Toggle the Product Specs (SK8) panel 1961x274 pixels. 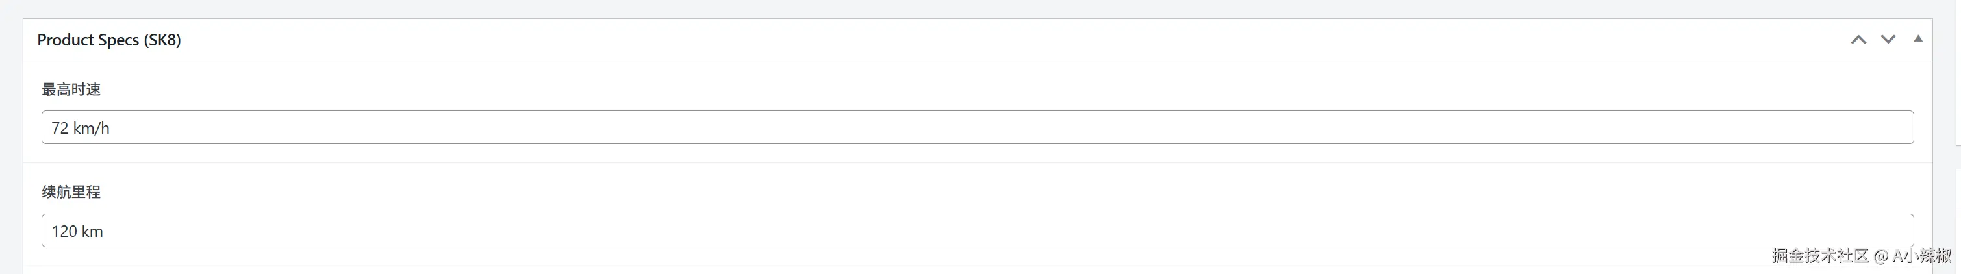pos(1917,40)
